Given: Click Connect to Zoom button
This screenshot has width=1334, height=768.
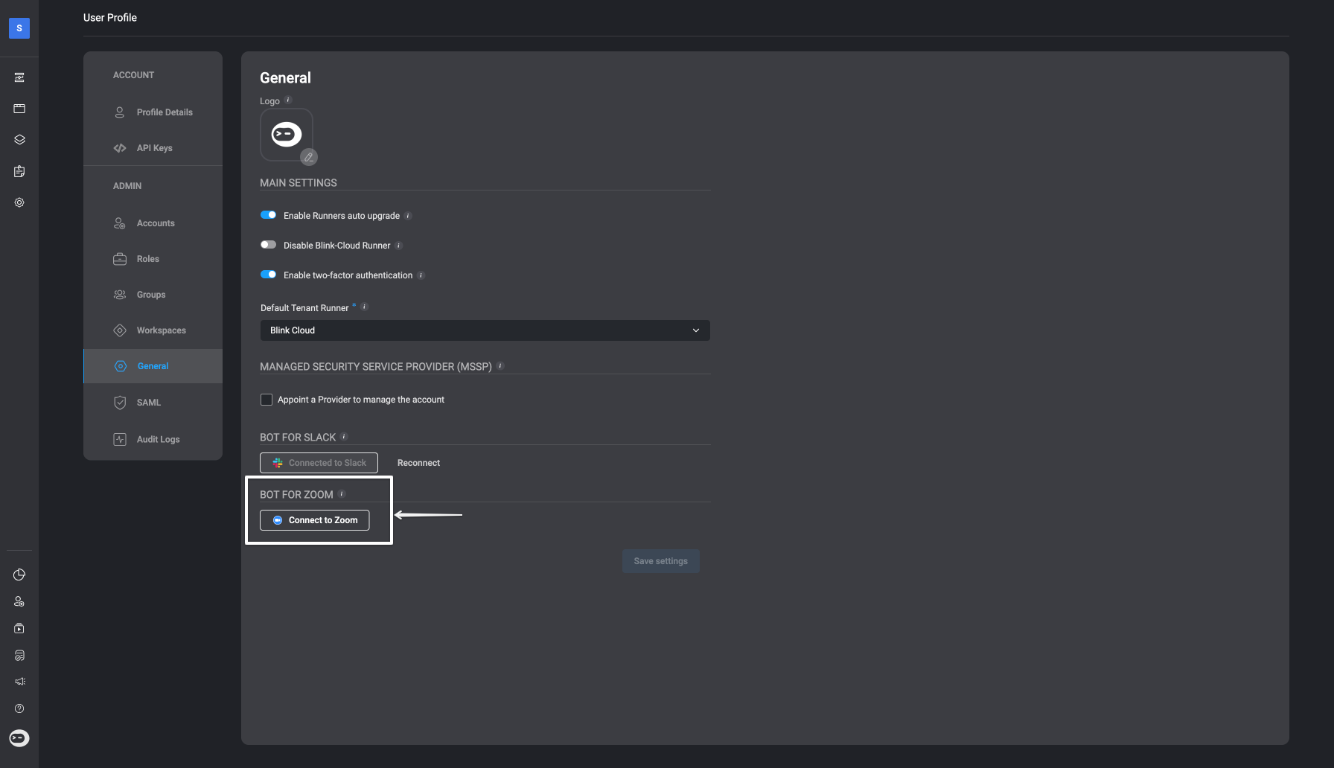Looking at the screenshot, I should click(314, 520).
